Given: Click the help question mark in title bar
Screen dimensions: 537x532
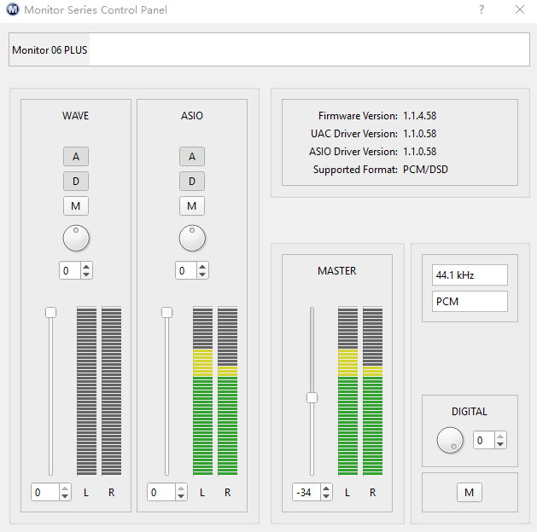Looking at the screenshot, I should [x=482, y=10].
